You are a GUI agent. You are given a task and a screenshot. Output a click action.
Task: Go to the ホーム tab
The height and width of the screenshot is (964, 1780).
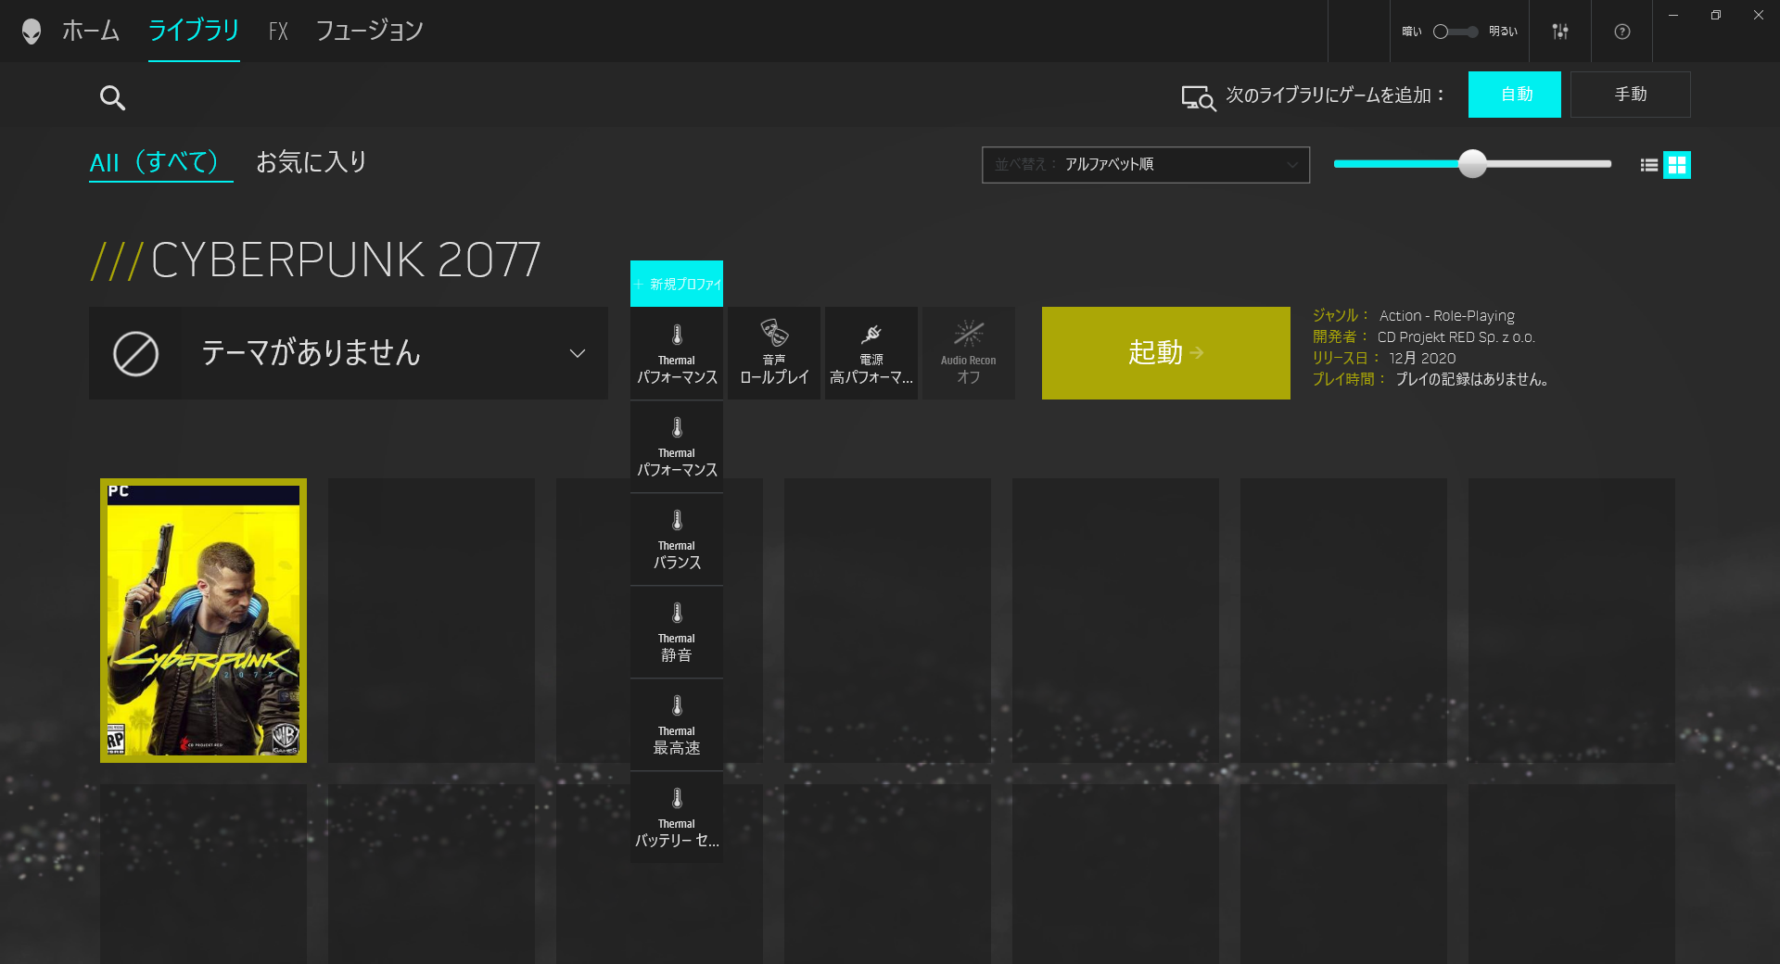coord(91,31)
